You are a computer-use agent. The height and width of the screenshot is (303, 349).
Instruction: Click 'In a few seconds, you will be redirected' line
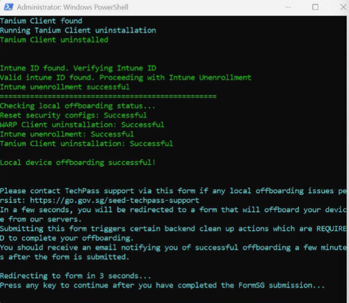[173, 210]
